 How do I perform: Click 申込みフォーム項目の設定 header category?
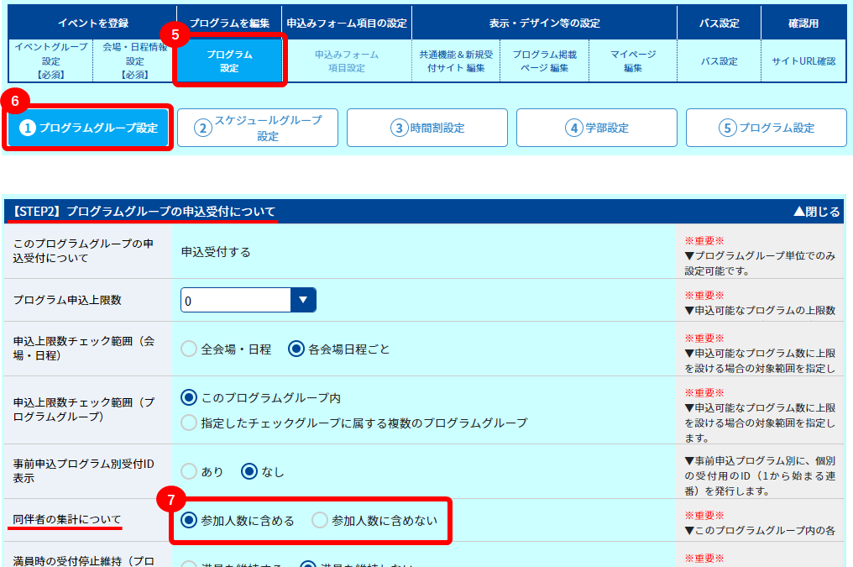coord(347,23)
